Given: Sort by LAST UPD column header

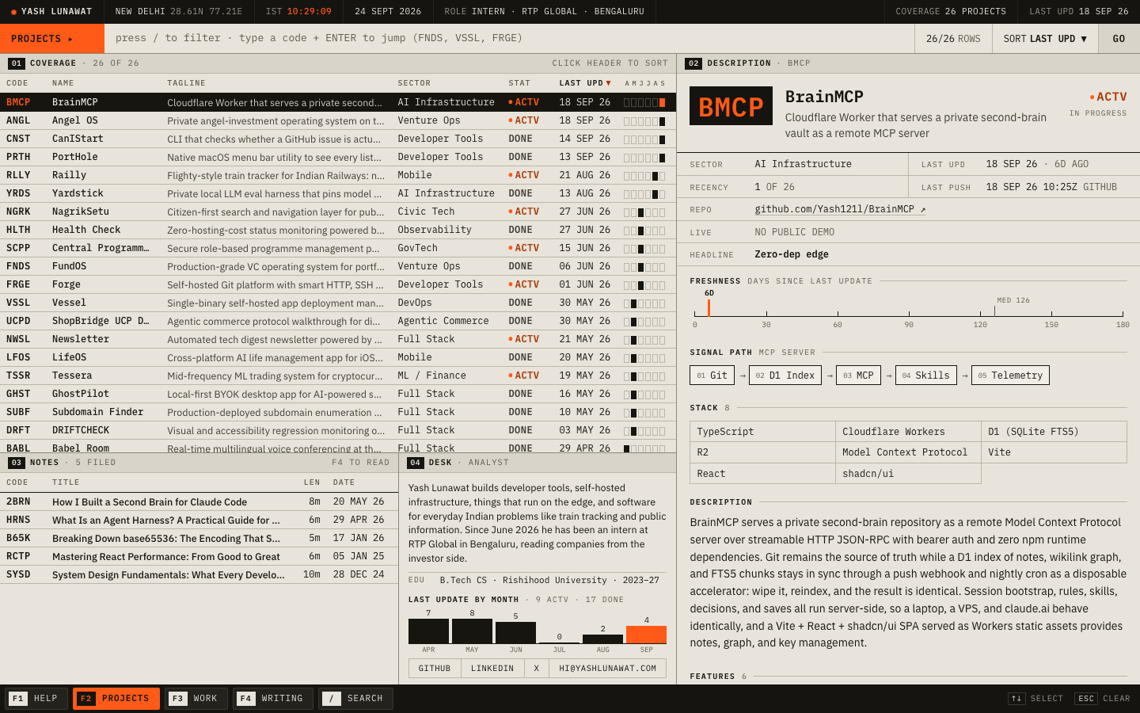Looking at the screenshot, I should tap(585, 83).
